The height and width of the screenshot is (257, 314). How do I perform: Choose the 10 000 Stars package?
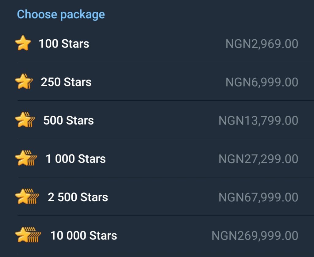click(83, 235)
